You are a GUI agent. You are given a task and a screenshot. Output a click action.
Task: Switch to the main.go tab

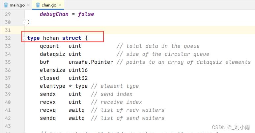click(x=17, y=5)
